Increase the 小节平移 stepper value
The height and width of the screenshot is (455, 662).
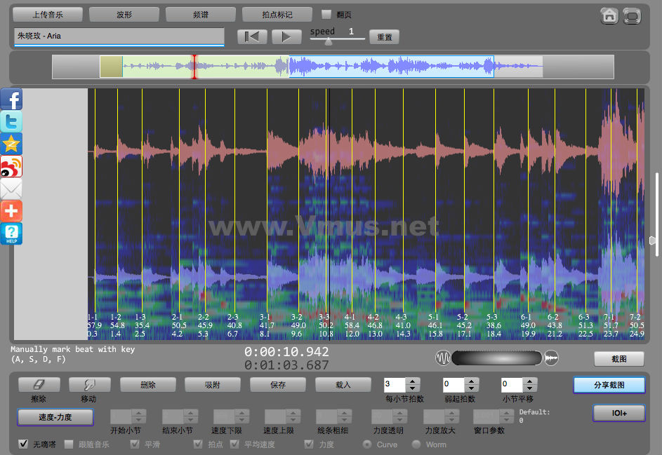pyautogui.click(x=529, y=381)
